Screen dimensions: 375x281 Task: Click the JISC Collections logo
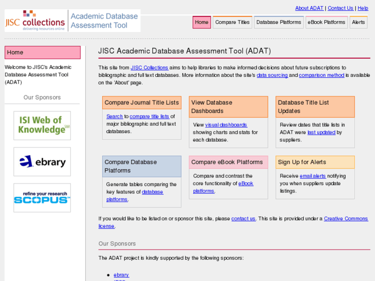click(x=35, y=21)
